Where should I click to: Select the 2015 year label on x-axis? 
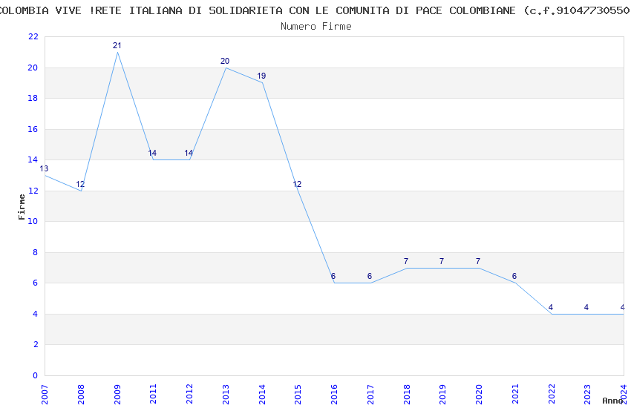(298, 394)
